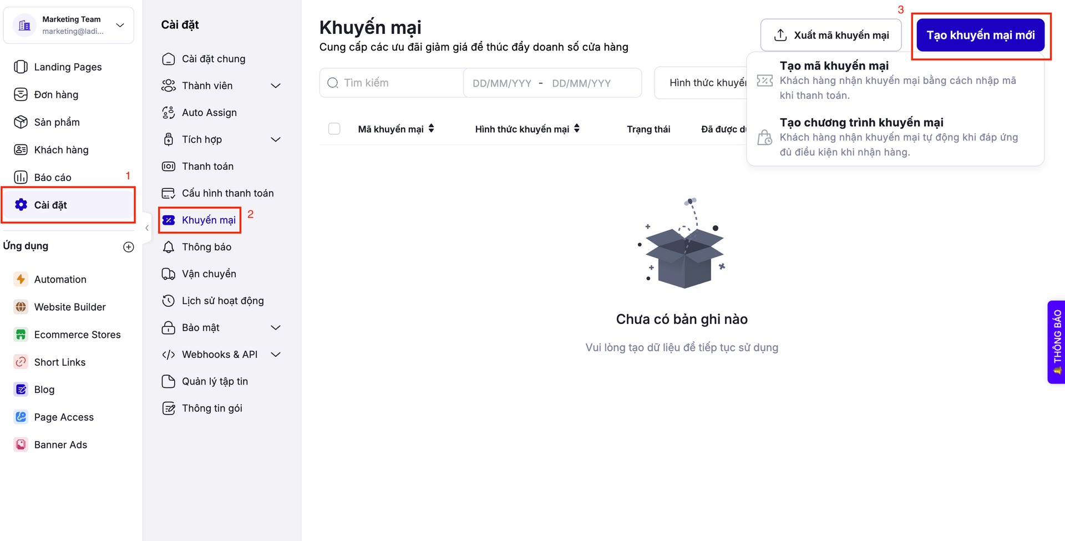This screenshot has height=541, width=1065.
Task: Click the Xuất mã khuyến mại button
Action: (830, 35)
